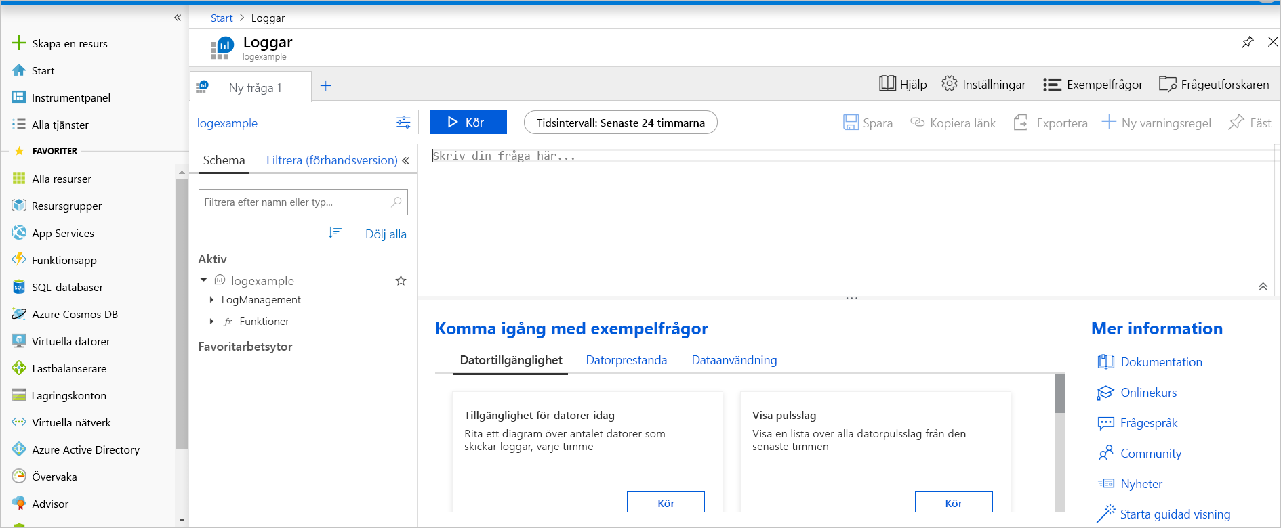Screen dimensions: 1281x528
Task: Click the sort order icon in schema
Action: tap(335, 233)
